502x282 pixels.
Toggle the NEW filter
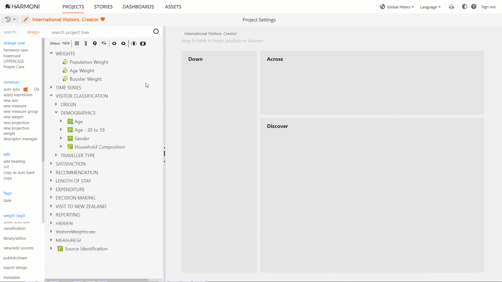click(66, 43)
